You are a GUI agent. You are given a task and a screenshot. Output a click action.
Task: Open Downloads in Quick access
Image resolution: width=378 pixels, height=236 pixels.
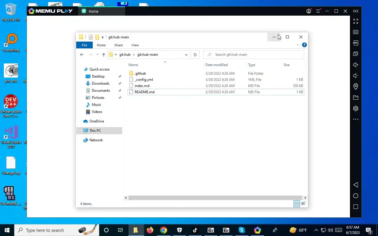(x=100, y=83)
